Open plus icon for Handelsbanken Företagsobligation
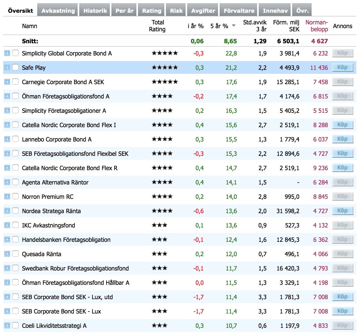 pyautogui.click(x=7, y=239)
